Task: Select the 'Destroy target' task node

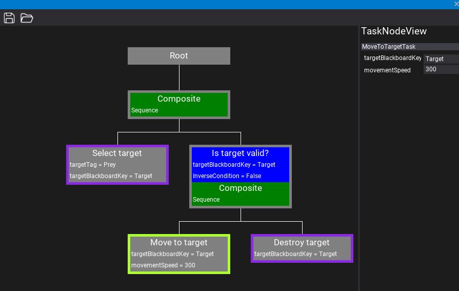Action: (x=302, y=248)
